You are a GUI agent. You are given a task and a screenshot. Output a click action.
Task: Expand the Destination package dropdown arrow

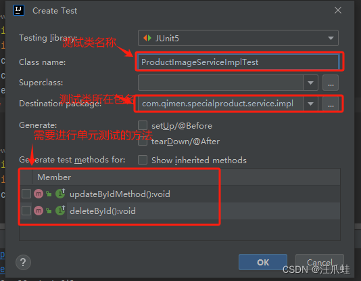(x=310, y=104)
